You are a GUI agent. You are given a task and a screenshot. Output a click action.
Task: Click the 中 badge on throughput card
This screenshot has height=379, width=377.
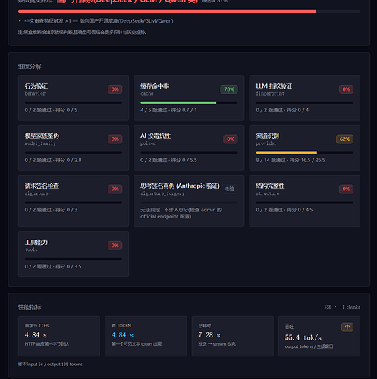click(347, 327)
